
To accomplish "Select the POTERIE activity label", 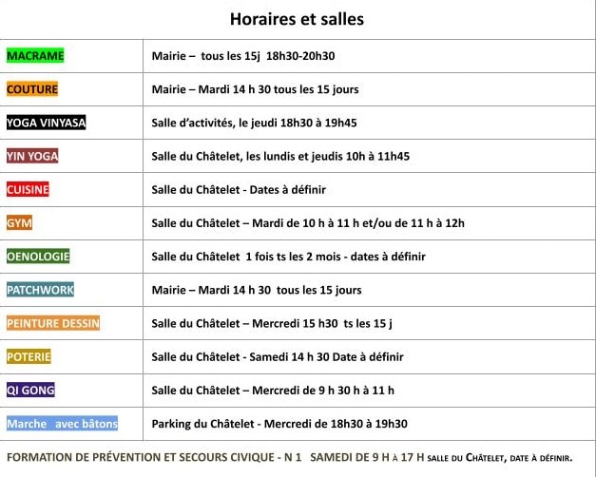I will (x=29, y=356).
